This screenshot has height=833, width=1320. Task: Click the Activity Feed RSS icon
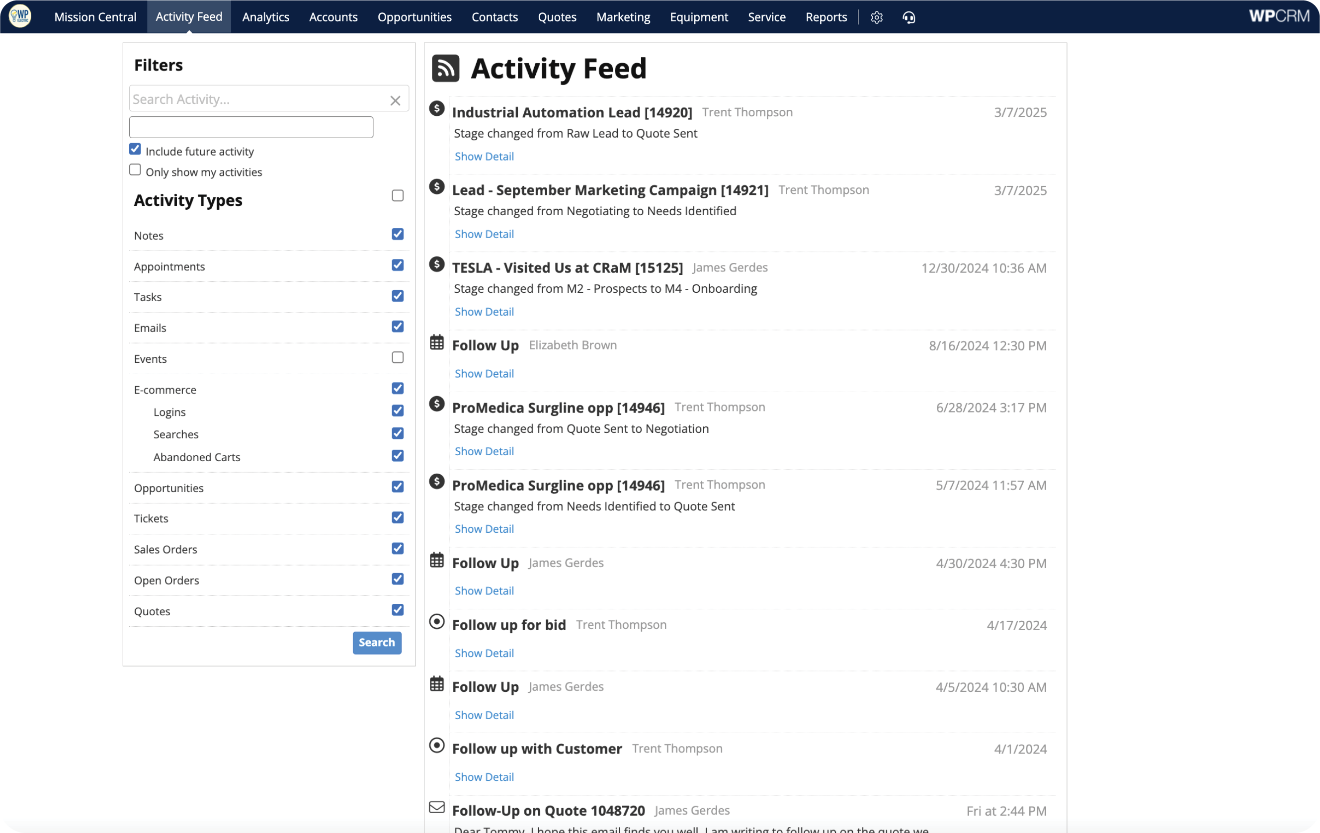coord(444,67)
